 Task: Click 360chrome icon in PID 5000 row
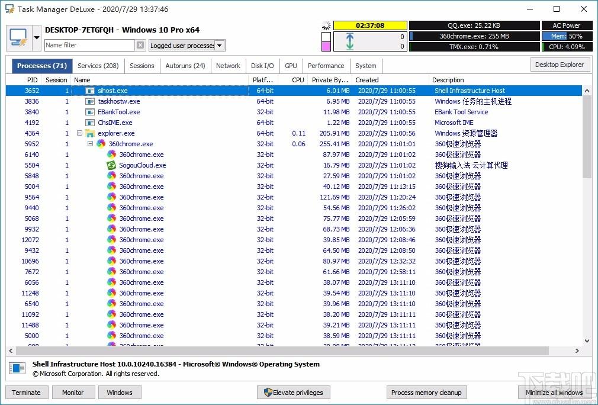click(111, 336)
